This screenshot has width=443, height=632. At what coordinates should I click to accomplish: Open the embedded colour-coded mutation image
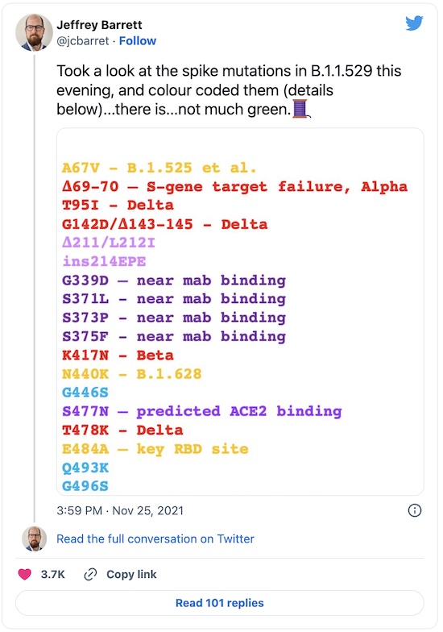(240, 311)
